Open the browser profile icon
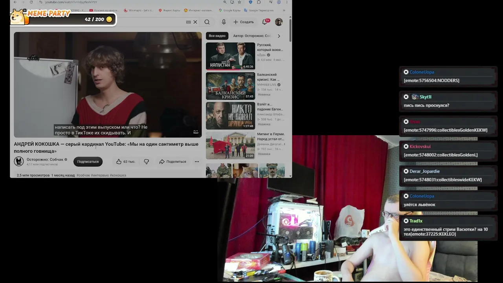 (x=279, y=2)
